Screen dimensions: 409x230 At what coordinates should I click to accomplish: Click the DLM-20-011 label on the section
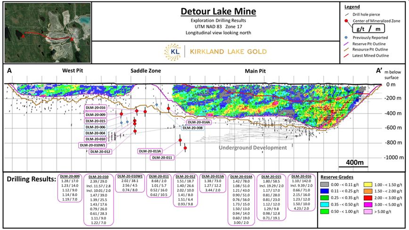tap(162, 158)
